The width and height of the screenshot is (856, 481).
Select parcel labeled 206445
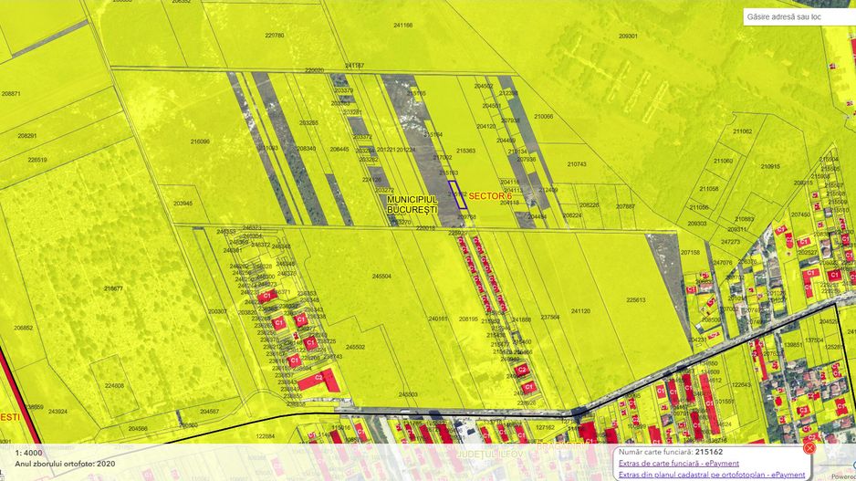click(339, 149)
